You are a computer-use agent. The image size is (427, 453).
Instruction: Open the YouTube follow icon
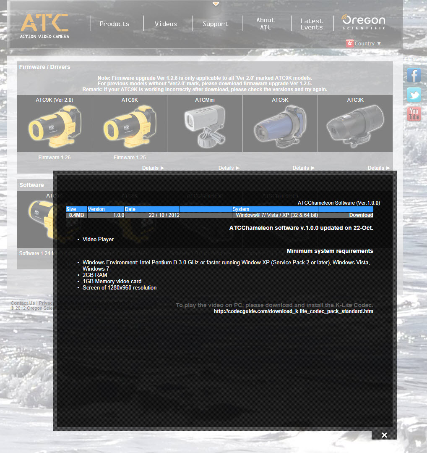tap(414, 114)
